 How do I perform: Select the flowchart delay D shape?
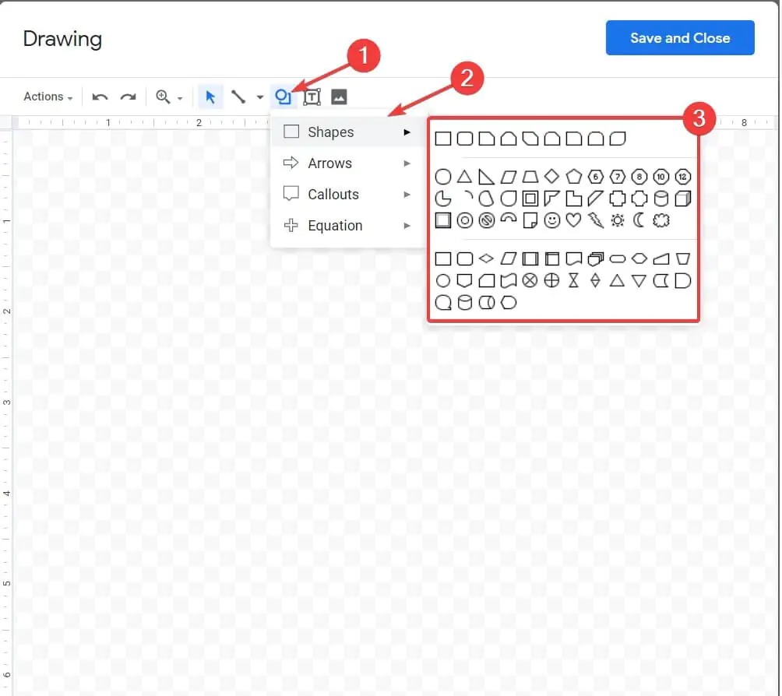[x=683, y=281]
